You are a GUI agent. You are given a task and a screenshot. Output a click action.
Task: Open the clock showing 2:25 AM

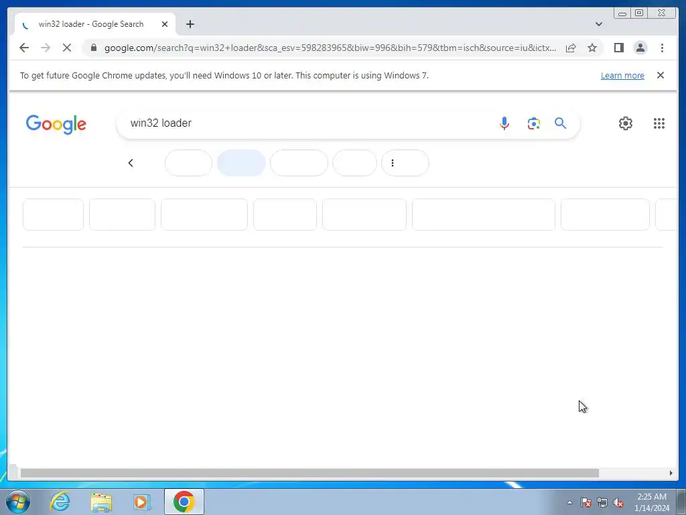click(651, 502)
